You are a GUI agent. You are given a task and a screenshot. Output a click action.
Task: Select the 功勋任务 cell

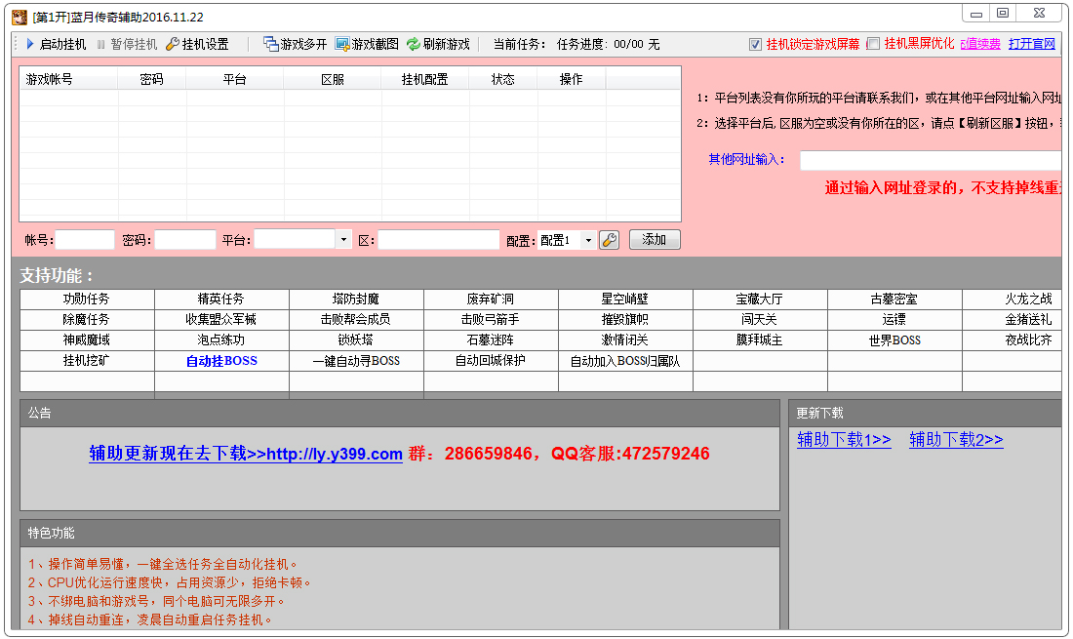[x=87, y=299]
